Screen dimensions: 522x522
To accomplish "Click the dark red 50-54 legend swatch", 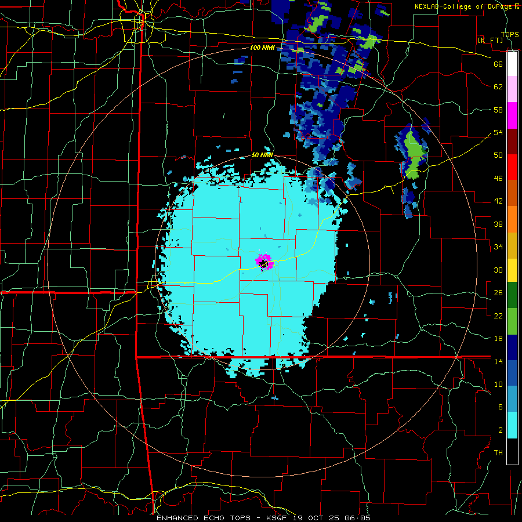I will click(512, 141).
